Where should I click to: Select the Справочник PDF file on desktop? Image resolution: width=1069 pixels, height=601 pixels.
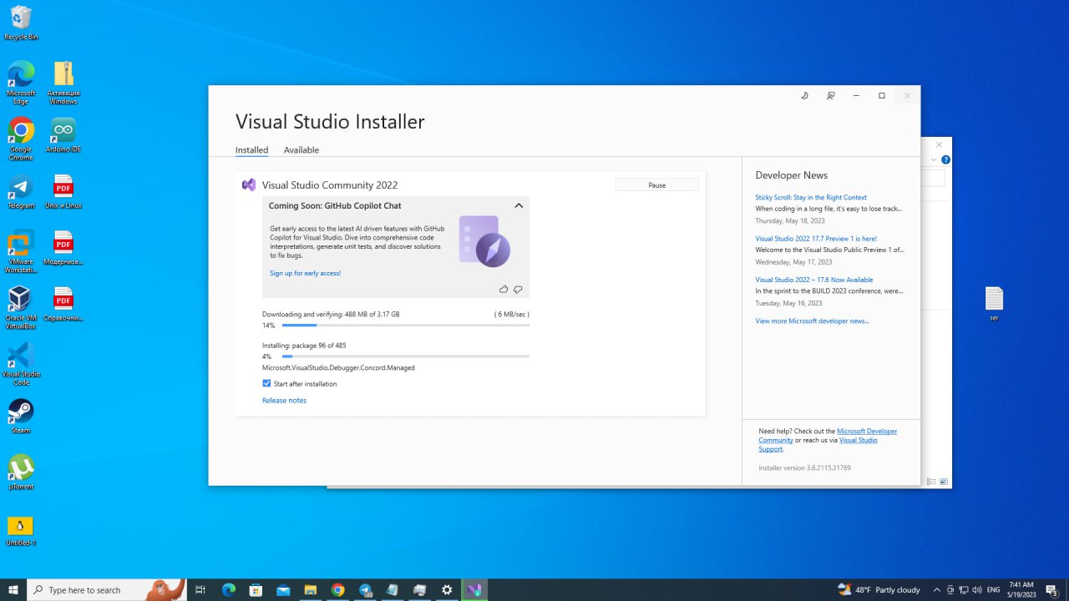tap(63, 306)
